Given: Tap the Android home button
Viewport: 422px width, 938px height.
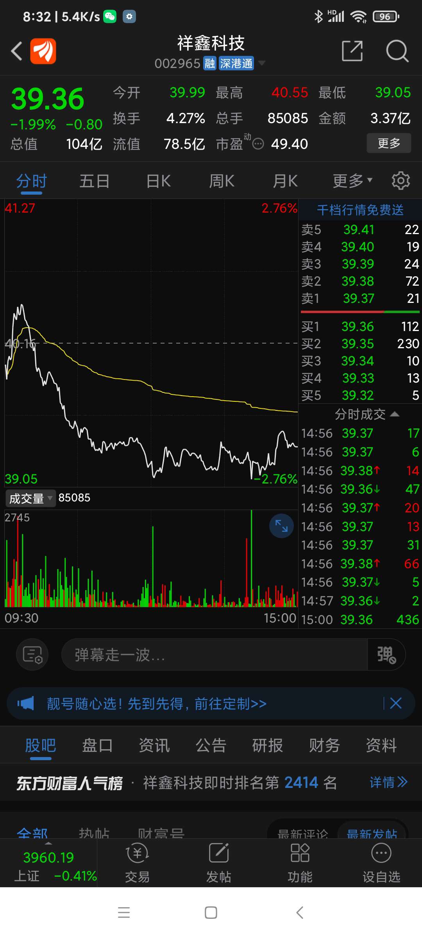Looking at the screenshot, I should click(211, 913).
